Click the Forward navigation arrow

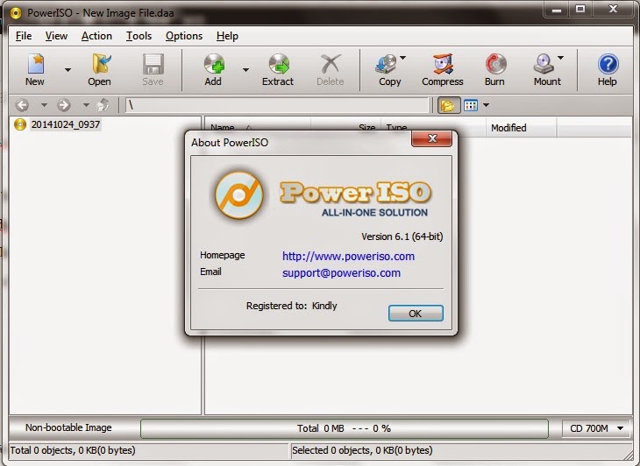click(63, 105)
